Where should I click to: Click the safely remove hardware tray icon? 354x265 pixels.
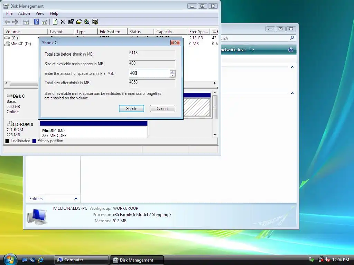pos(311,259)
